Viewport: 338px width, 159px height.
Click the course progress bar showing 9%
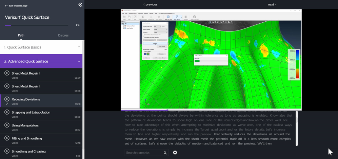(37, 25)
